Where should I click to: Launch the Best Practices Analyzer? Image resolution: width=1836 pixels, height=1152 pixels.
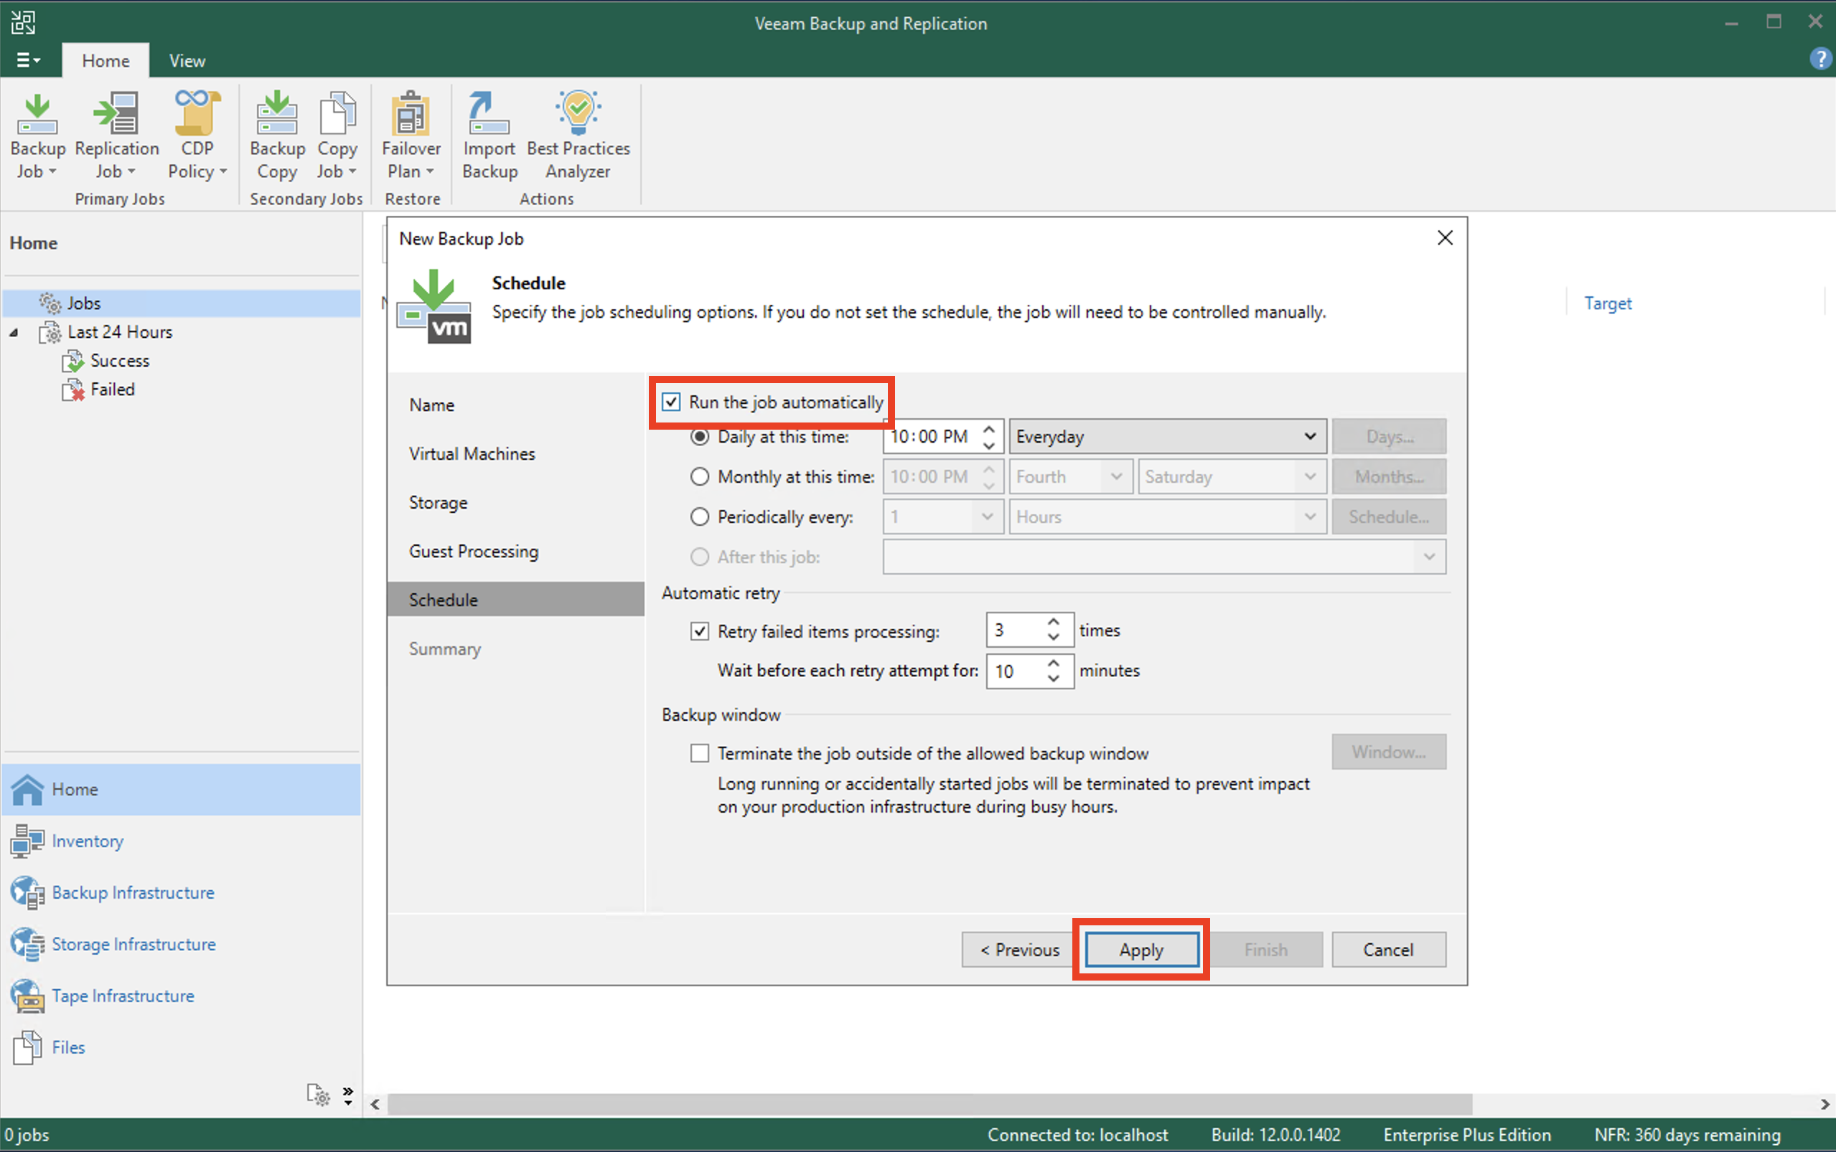[x=579, y=136]
